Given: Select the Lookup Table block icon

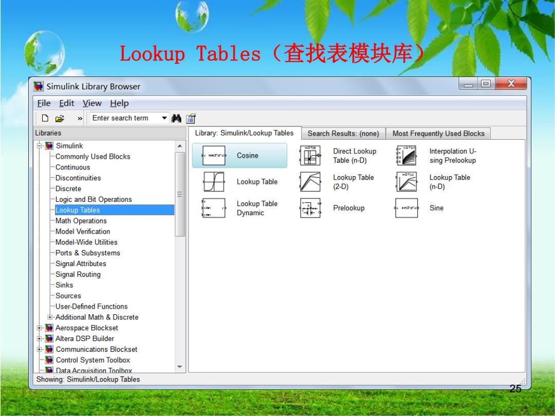Looking at the screenshot, I should pos(214,182).
